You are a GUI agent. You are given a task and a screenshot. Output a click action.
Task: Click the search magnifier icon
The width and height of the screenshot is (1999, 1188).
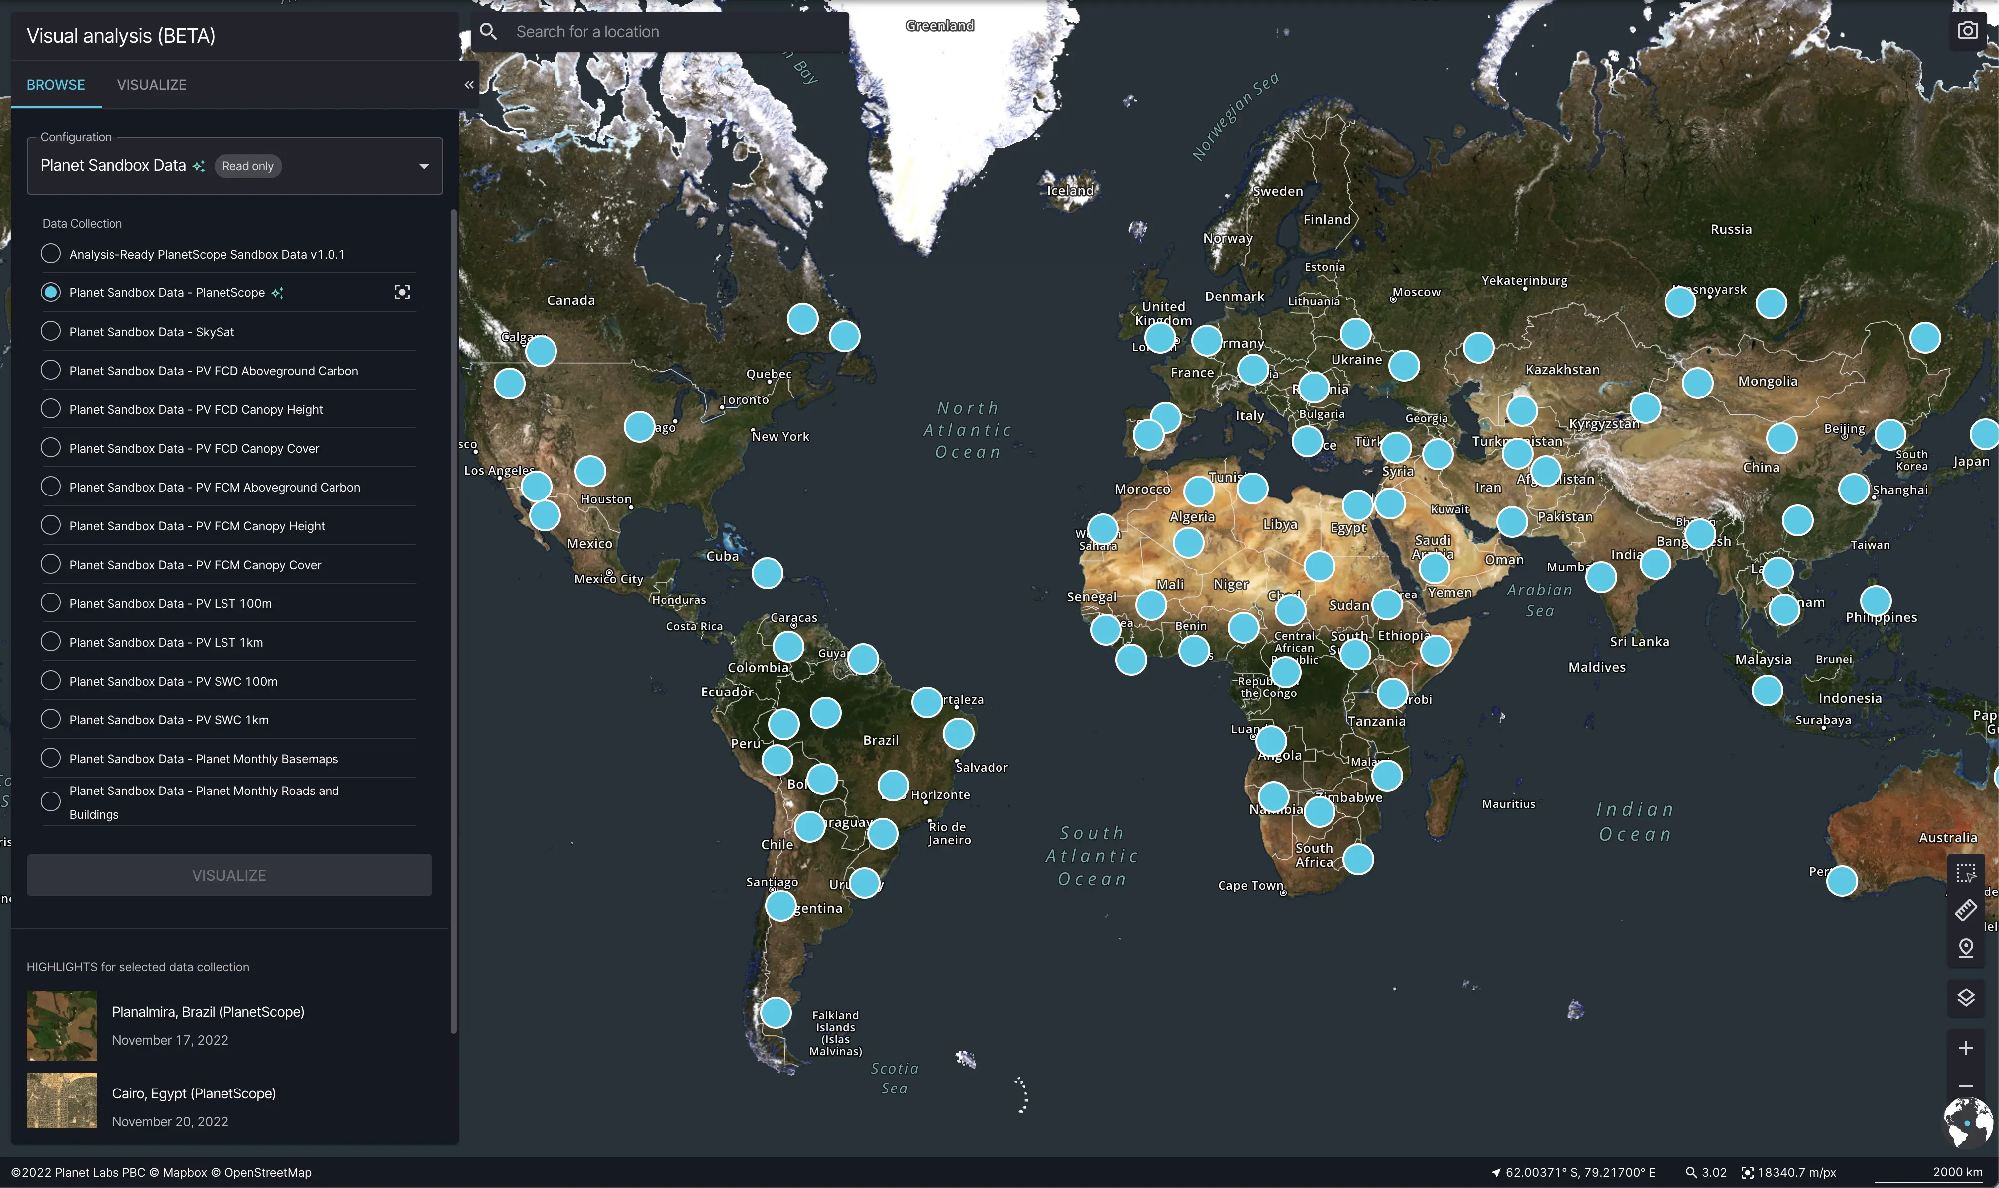pos(488,31)
